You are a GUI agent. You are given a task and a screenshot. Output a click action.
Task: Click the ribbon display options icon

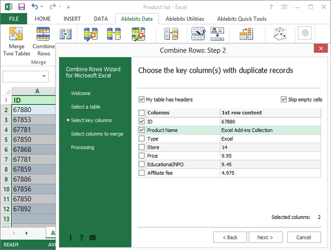coord(284,7)
